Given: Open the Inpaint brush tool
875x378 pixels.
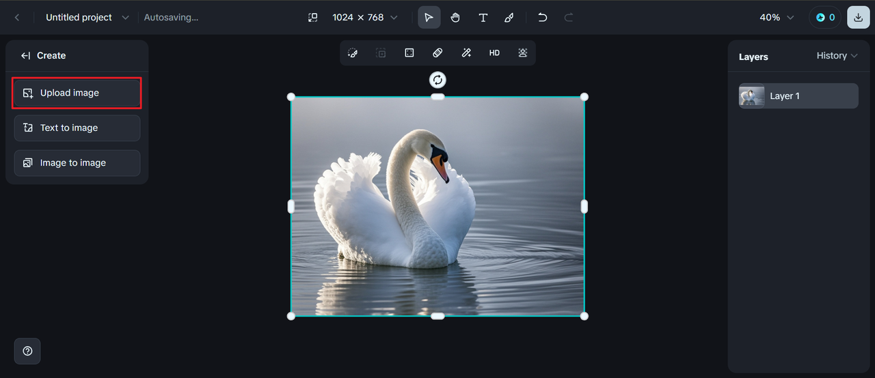Looking at the screenshot, I should (x=353, y=53).
